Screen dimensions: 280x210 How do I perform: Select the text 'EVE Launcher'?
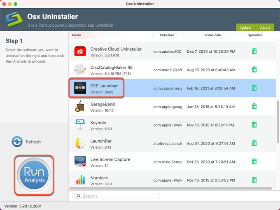104,86
